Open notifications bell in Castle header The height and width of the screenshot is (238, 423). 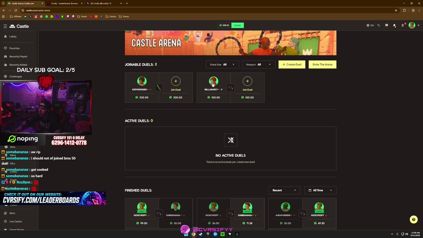click(x=394, y=25)
